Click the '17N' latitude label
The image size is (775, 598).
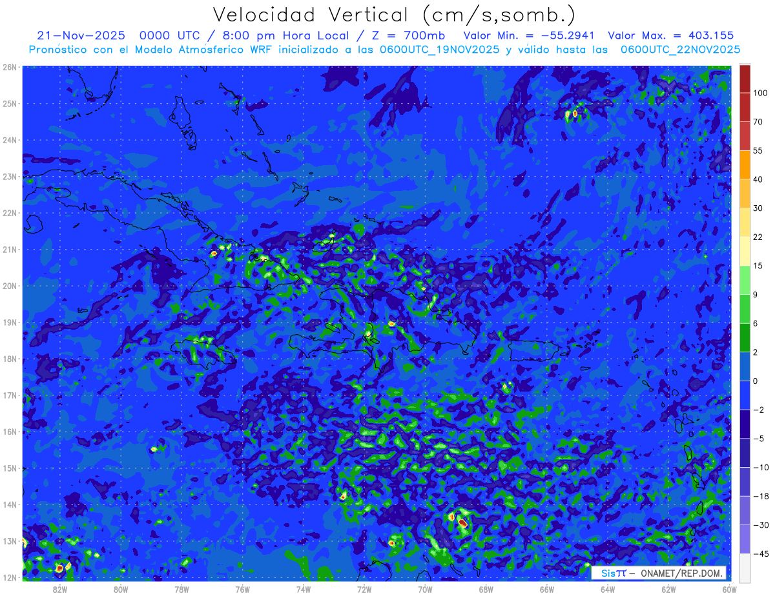coord(9,395)
